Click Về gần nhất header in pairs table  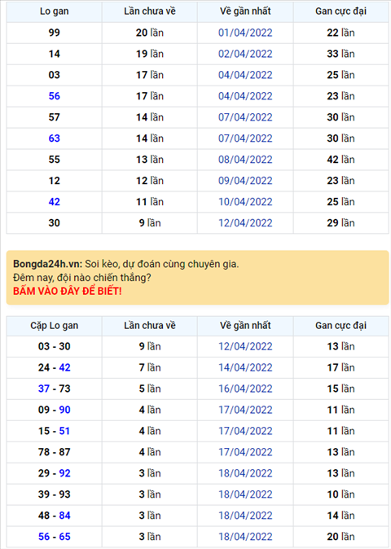245,326
